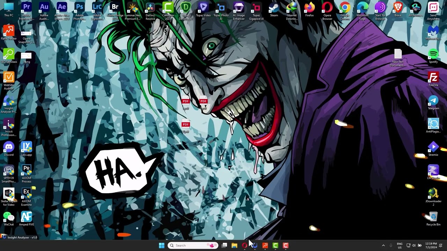This screenshot has height=251, width=447.
Task: Select JDownloader 2 desktop icon
Action: [x=433, y=197]
